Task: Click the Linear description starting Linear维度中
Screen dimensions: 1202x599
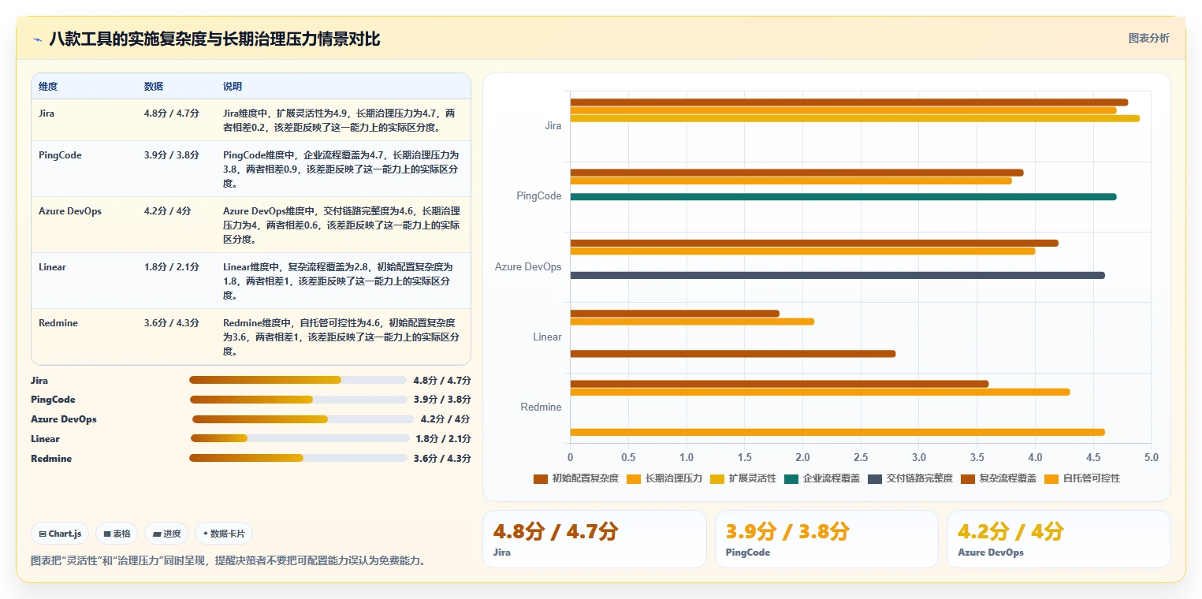Action: click(341, 281)
